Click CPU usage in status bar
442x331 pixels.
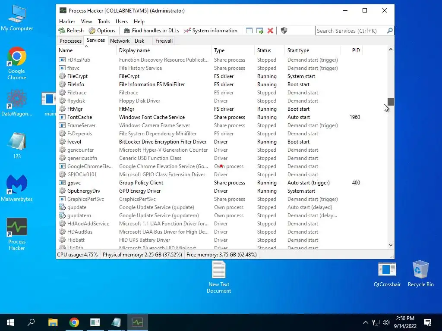tap(78, 255)
